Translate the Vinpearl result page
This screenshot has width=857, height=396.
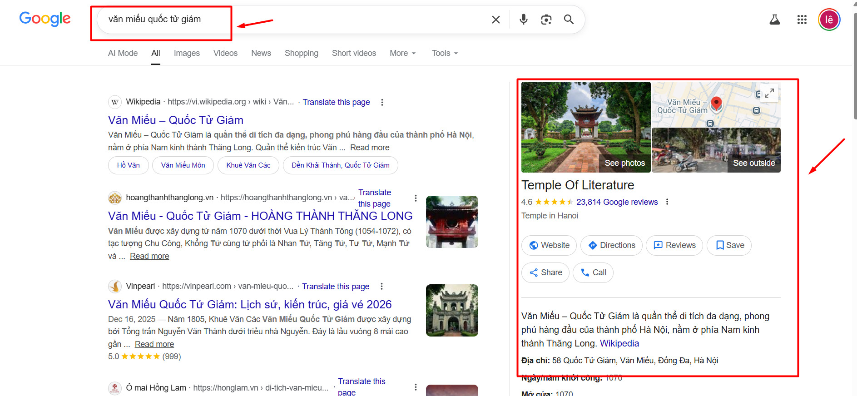tap(336, 287)
